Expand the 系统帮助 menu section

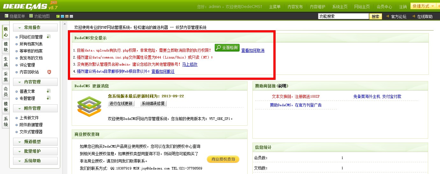35,161
